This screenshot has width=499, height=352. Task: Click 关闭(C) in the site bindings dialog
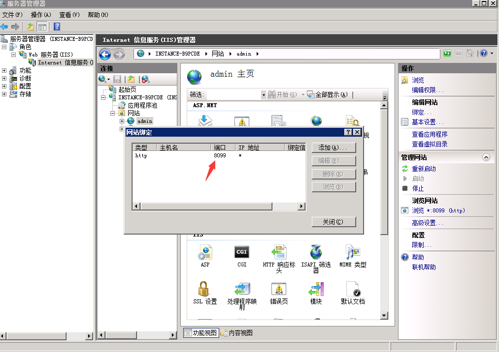[x=333, y=222]
